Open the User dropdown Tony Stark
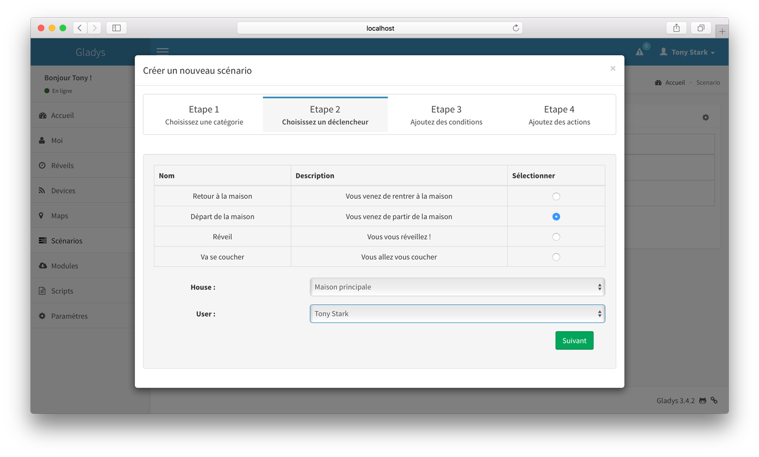 click(x=457, y=314)
